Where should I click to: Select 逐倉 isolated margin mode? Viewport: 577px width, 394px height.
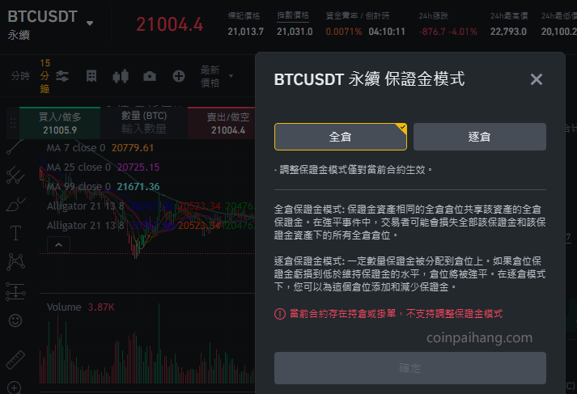[479, 137]
